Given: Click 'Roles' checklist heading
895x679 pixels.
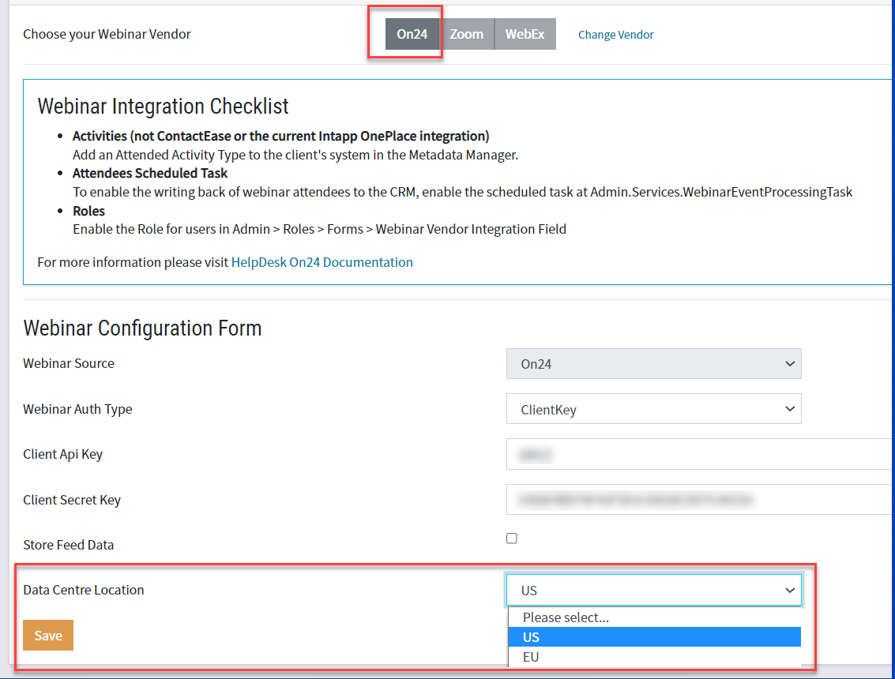Looking at the screenshot, I should coord(89,211).
